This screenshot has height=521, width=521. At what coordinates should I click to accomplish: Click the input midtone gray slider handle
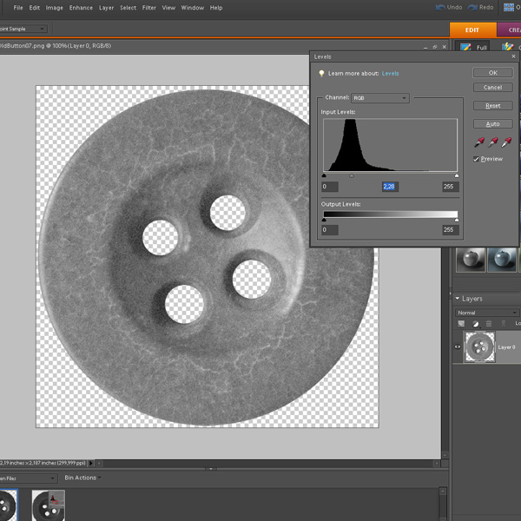(352, 175)
